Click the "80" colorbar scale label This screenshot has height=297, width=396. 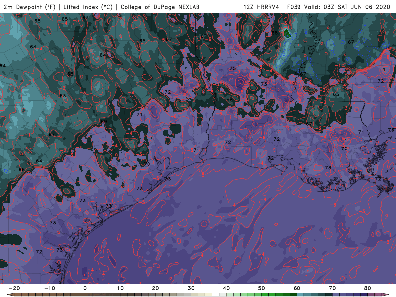pos(368,288)
